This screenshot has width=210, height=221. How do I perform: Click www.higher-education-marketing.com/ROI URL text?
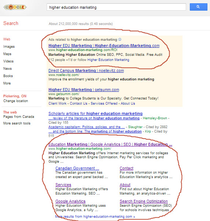(83, 50)
